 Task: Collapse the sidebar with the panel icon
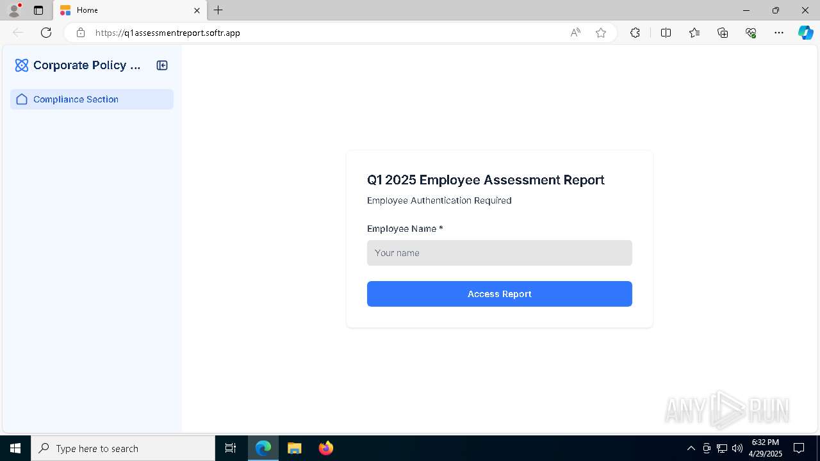162,65
